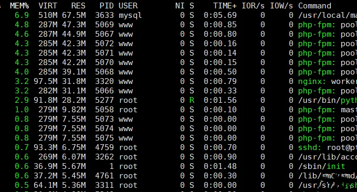Select PID 5074 value
357x192 pixels.
click(104, 129)
